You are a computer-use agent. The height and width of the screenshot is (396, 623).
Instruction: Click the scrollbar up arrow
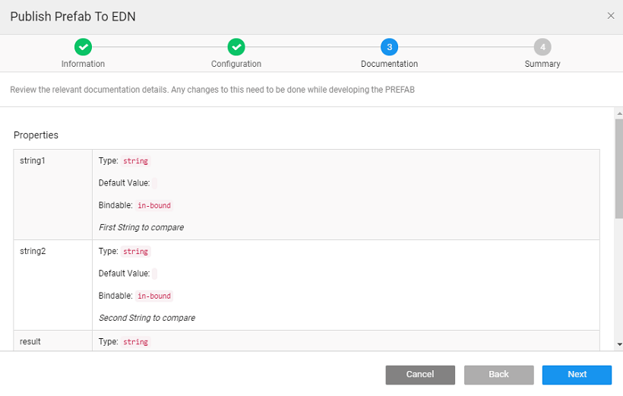coord(618,113)
